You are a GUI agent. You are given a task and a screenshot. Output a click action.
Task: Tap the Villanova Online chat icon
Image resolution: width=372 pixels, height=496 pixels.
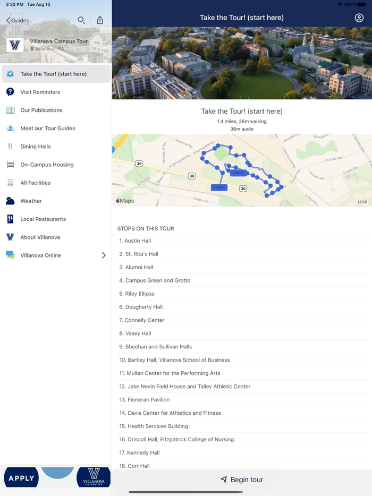click(10, 255)
